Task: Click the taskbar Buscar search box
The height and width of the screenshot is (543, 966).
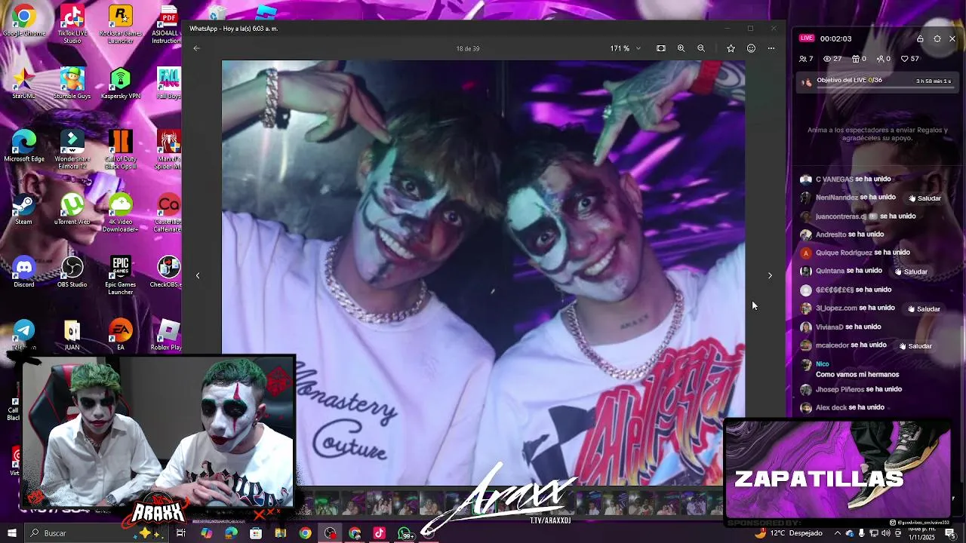Action: coord(95,533)
